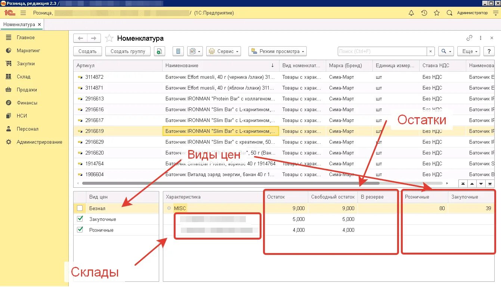
Task: Open global search magnifier in top bar
Action: tap(449, 13)
